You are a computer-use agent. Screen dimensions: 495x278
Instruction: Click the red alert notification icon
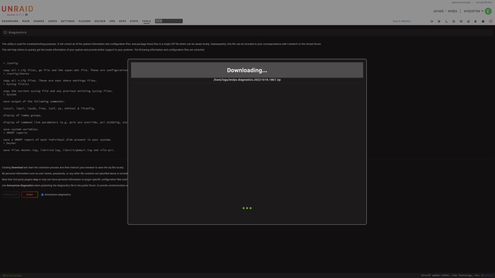click(x=491, y=21)
